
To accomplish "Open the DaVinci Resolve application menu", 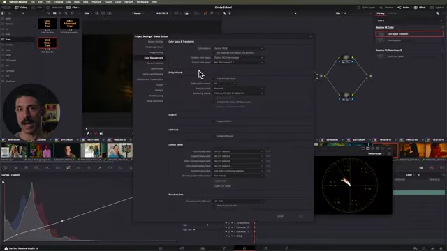I will (x=18, y=1).
